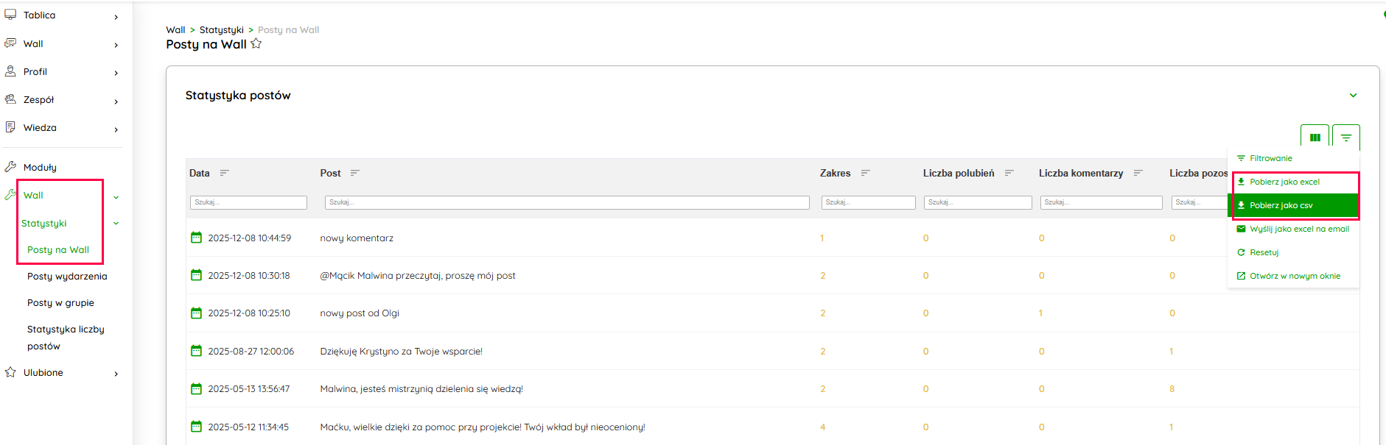Image resolution: width=1386 pixels, height=445 pixels.
Task: Click post 'Malwina, jesteś mistrzynią dzielenia się wiedzą!'
Action: [421, 389]
